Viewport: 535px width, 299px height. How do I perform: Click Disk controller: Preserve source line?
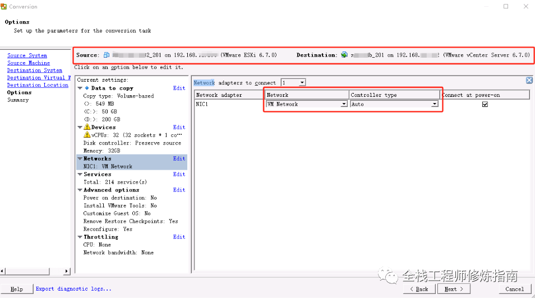(132, 143)
